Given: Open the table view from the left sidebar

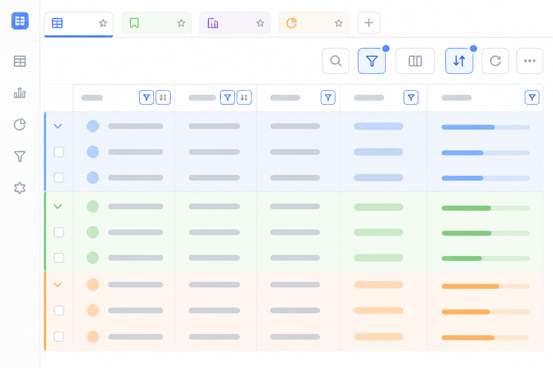Looking at the screenshot, I should tap(20, 61).
